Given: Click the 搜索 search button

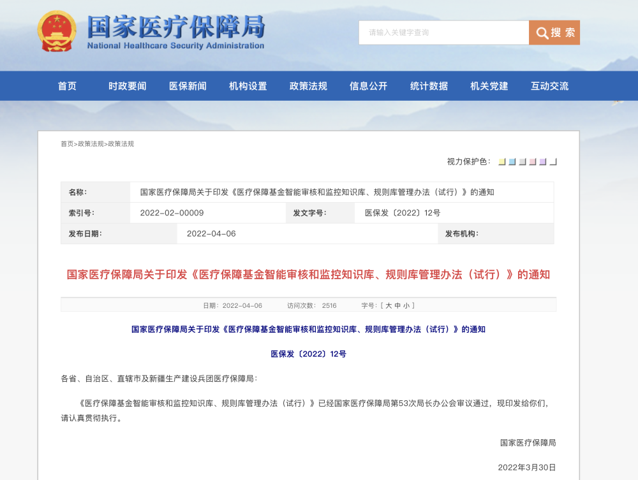Looking at the screenshot, I should [554, 33].
